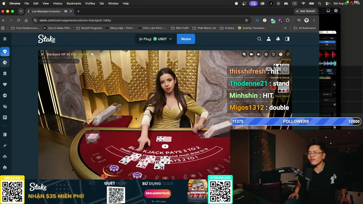The height and width of the screenshot is (204, 363).
Task: Go to the Stake logo homepage
Action: click(x=47, y=39)
